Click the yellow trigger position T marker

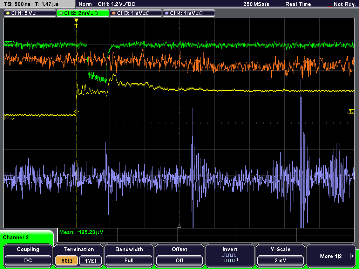point(76,23)
